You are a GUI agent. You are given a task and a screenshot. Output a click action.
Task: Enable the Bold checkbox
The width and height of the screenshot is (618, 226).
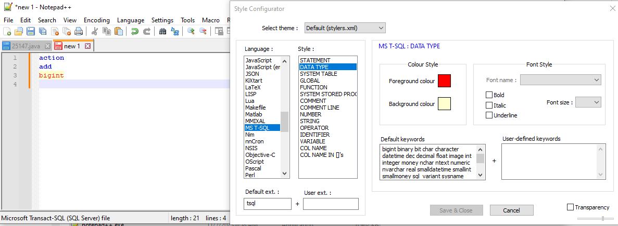coord(489,95)
